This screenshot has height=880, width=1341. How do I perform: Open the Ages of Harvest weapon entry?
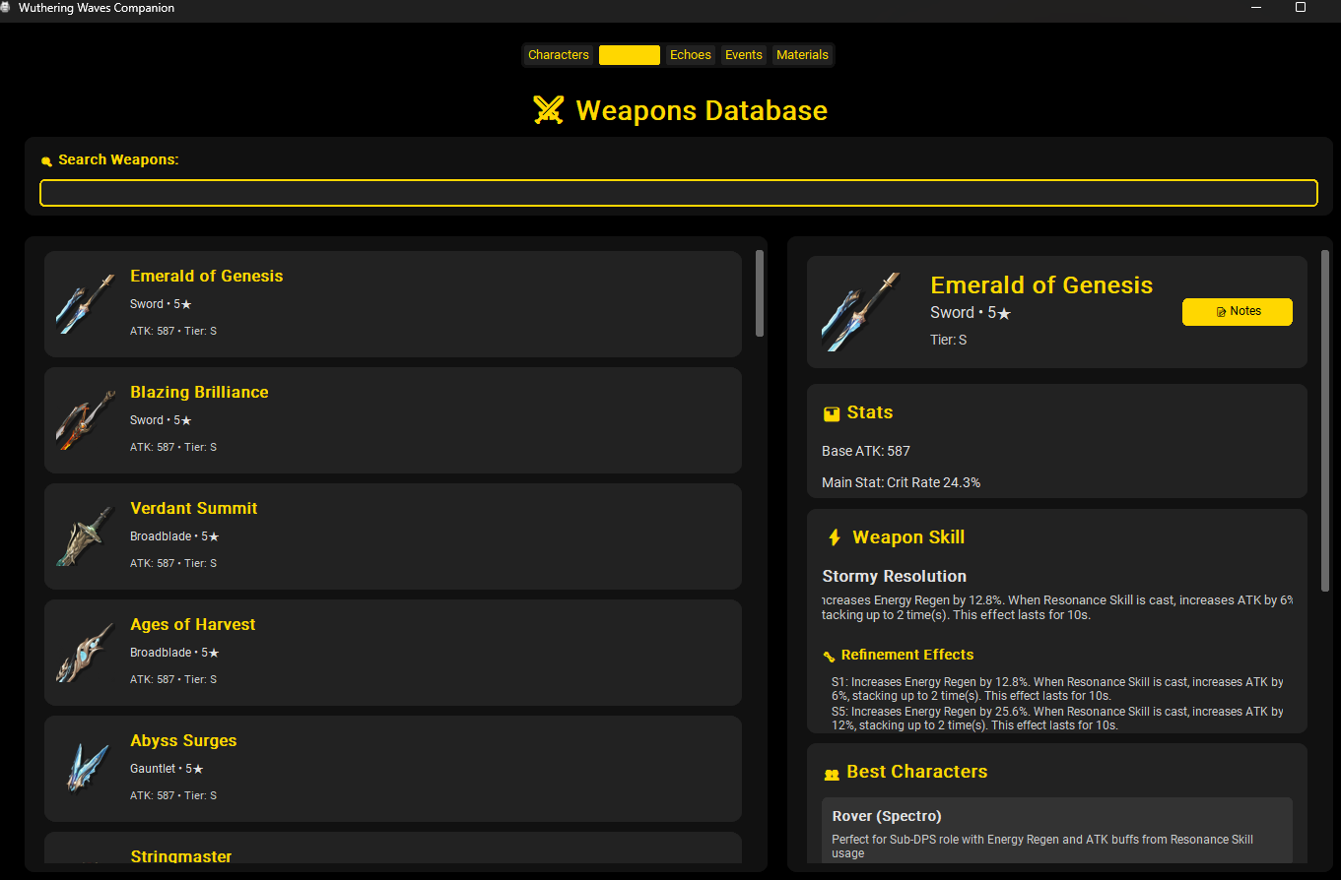coord(392,653)
